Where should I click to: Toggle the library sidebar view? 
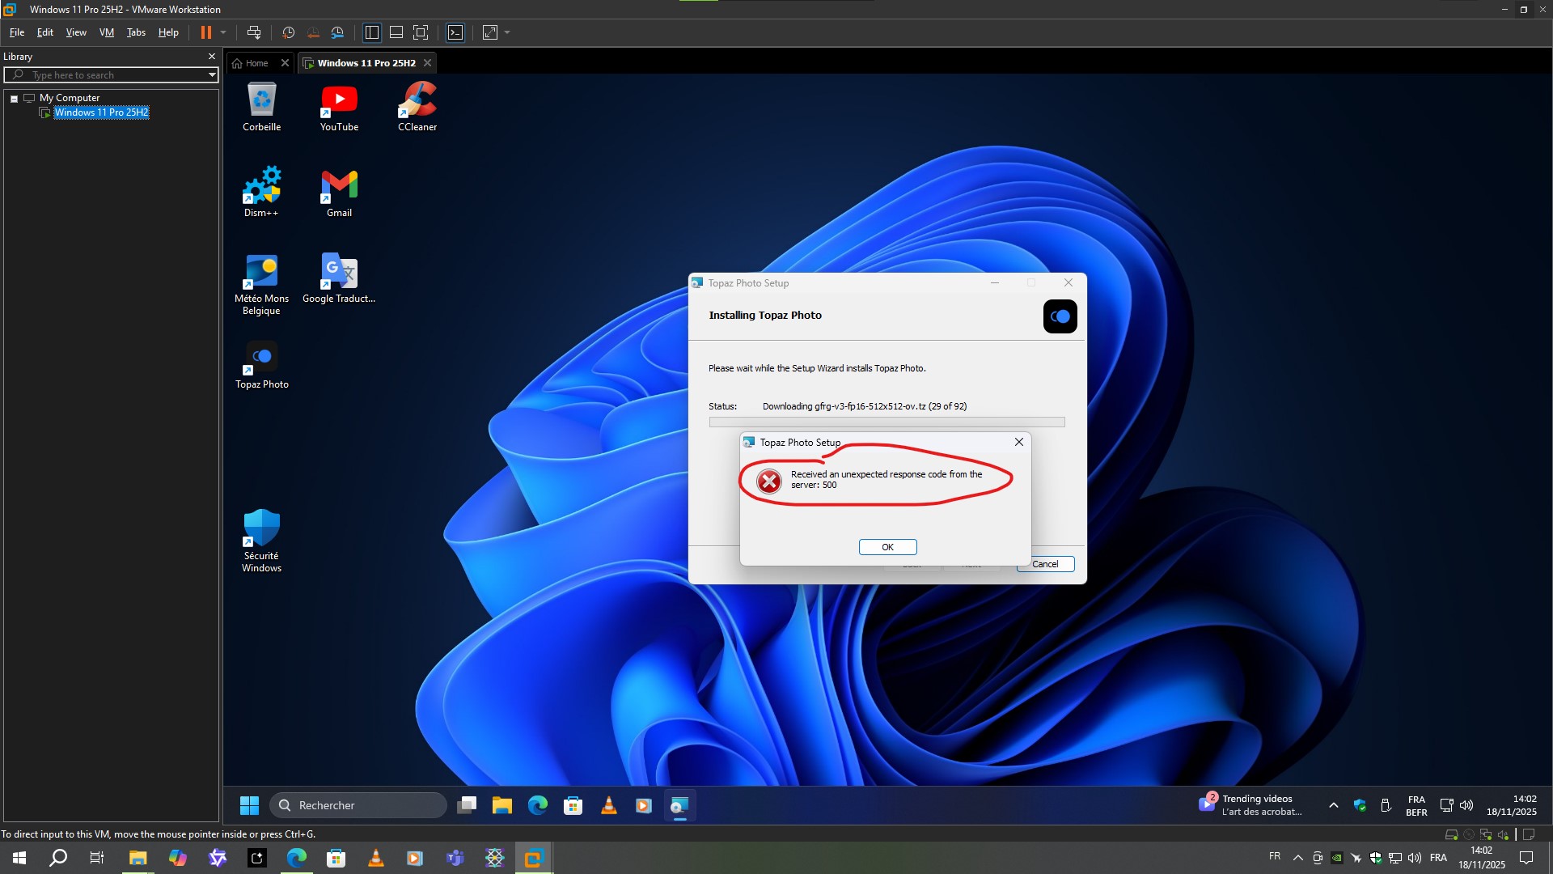pos(372,32)
